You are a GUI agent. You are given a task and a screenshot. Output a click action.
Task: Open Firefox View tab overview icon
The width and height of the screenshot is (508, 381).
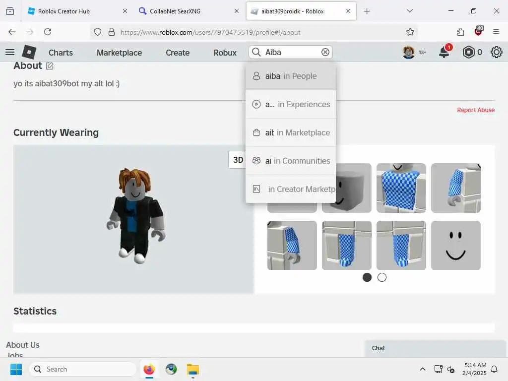click(10, 11)
